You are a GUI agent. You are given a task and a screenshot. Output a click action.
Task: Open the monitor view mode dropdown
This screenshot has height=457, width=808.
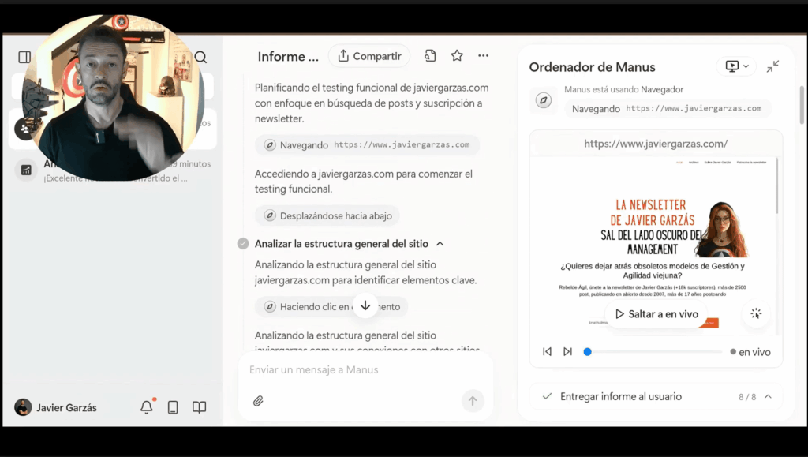[735, 66]
